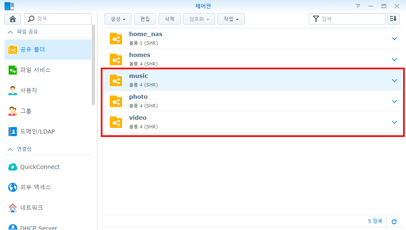Viewport: 406px width, 230px height.
Task: Click the 삭제 button
Action: [x=170, y=19]
